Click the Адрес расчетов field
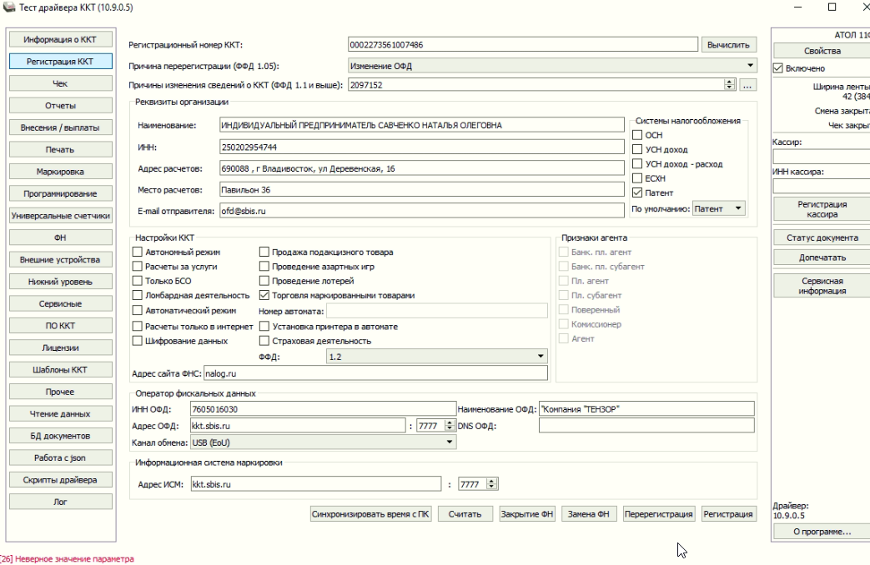This screenshot has width=870, height=565. [x=422, y=168]
